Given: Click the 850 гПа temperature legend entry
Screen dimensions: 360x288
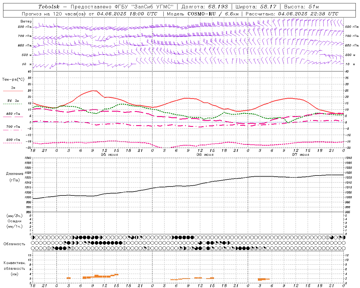Looking at the screenshot, I should tap(13, 114).
